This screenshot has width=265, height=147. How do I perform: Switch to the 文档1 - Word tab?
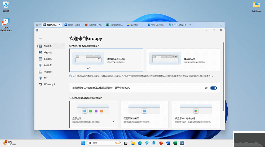pos(72,25)
